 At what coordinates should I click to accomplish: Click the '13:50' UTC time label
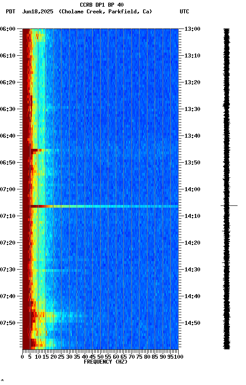tap(193, 163)
